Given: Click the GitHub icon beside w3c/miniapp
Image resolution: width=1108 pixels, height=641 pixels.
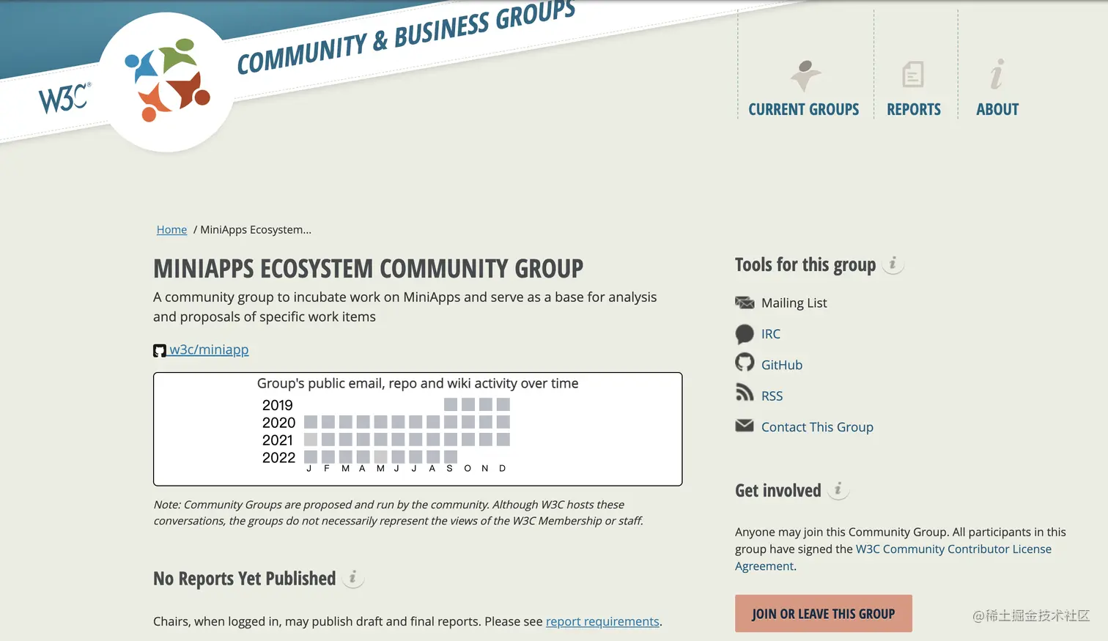Looking at the screenshot, I should click(160, 350).
